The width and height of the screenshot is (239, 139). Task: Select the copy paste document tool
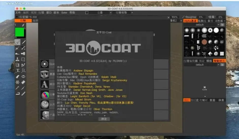17,65
